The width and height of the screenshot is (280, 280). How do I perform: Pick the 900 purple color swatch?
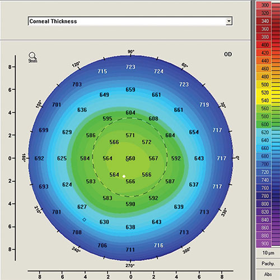pyautogui.click(x=263, y=244)
